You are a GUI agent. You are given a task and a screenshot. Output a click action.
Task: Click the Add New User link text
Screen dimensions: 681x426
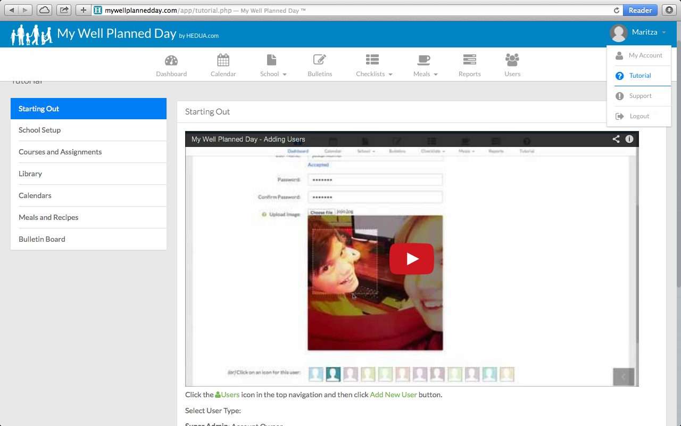click(393, 395)
